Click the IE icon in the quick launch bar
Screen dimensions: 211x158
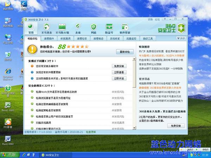coord(24,155)
